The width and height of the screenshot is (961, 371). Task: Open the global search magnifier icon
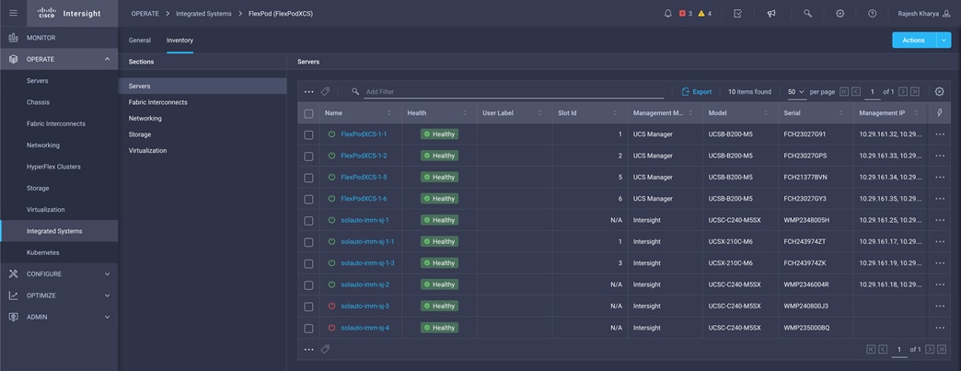click(x=808, y=14)
